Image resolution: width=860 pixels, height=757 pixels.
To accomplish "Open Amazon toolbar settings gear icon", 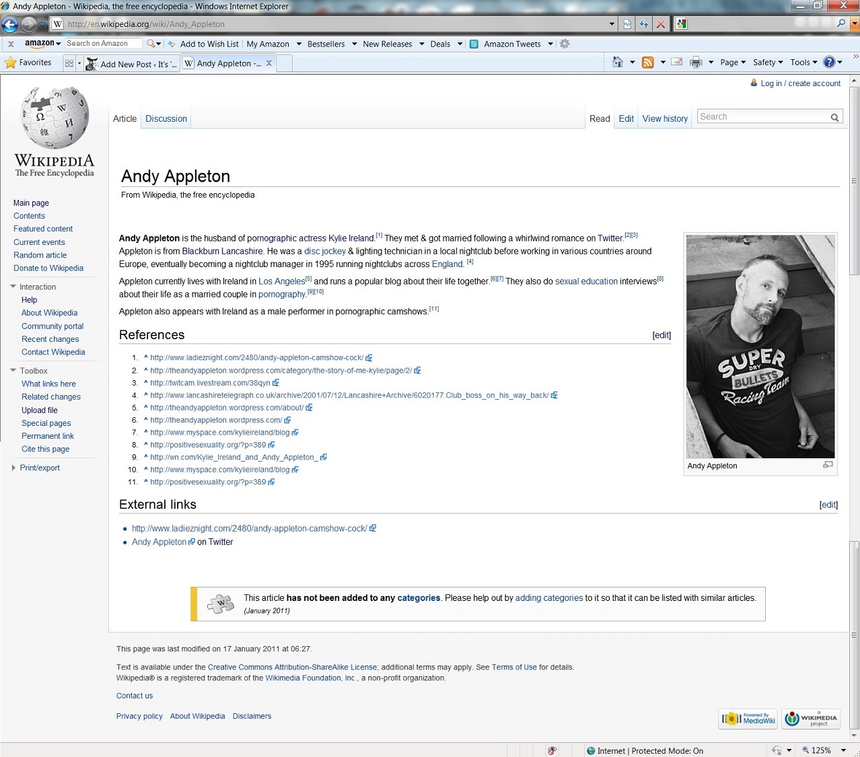I will click(x=565, y=44).
